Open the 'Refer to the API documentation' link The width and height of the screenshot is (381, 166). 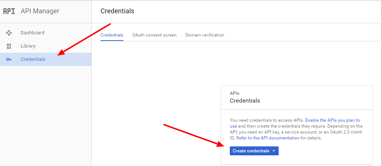click(268, 138)
